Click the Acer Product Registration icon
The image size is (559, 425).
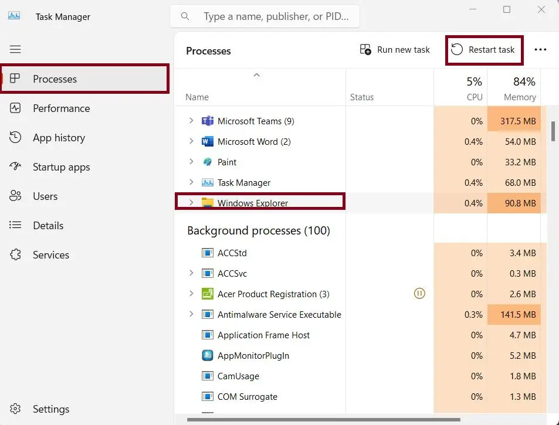coord(207,294)
